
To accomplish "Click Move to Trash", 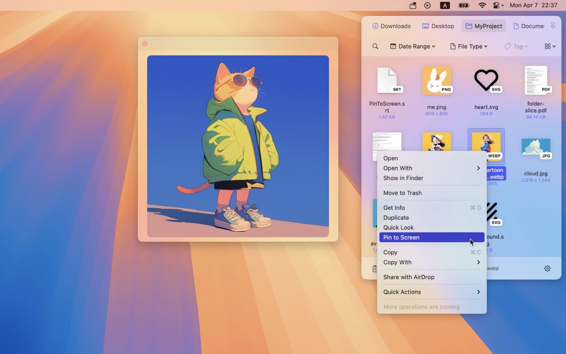I will click(402, 192).
